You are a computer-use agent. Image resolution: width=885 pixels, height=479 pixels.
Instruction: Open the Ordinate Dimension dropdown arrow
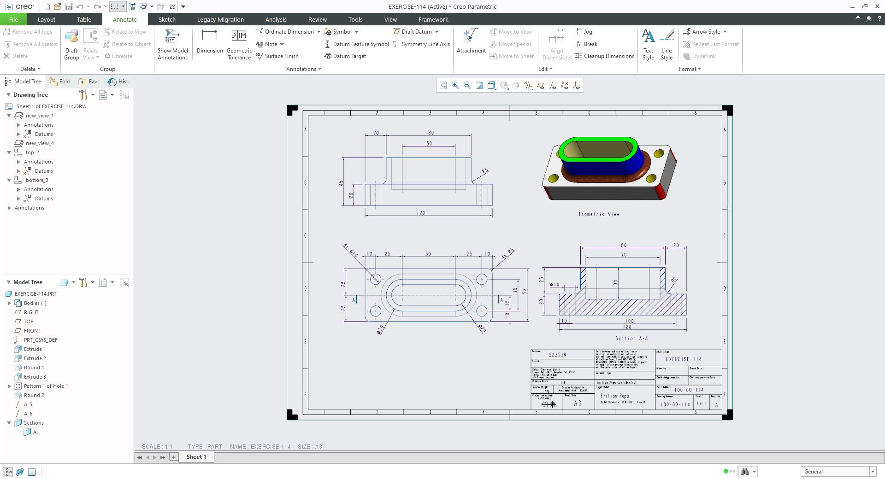[319, 32]
